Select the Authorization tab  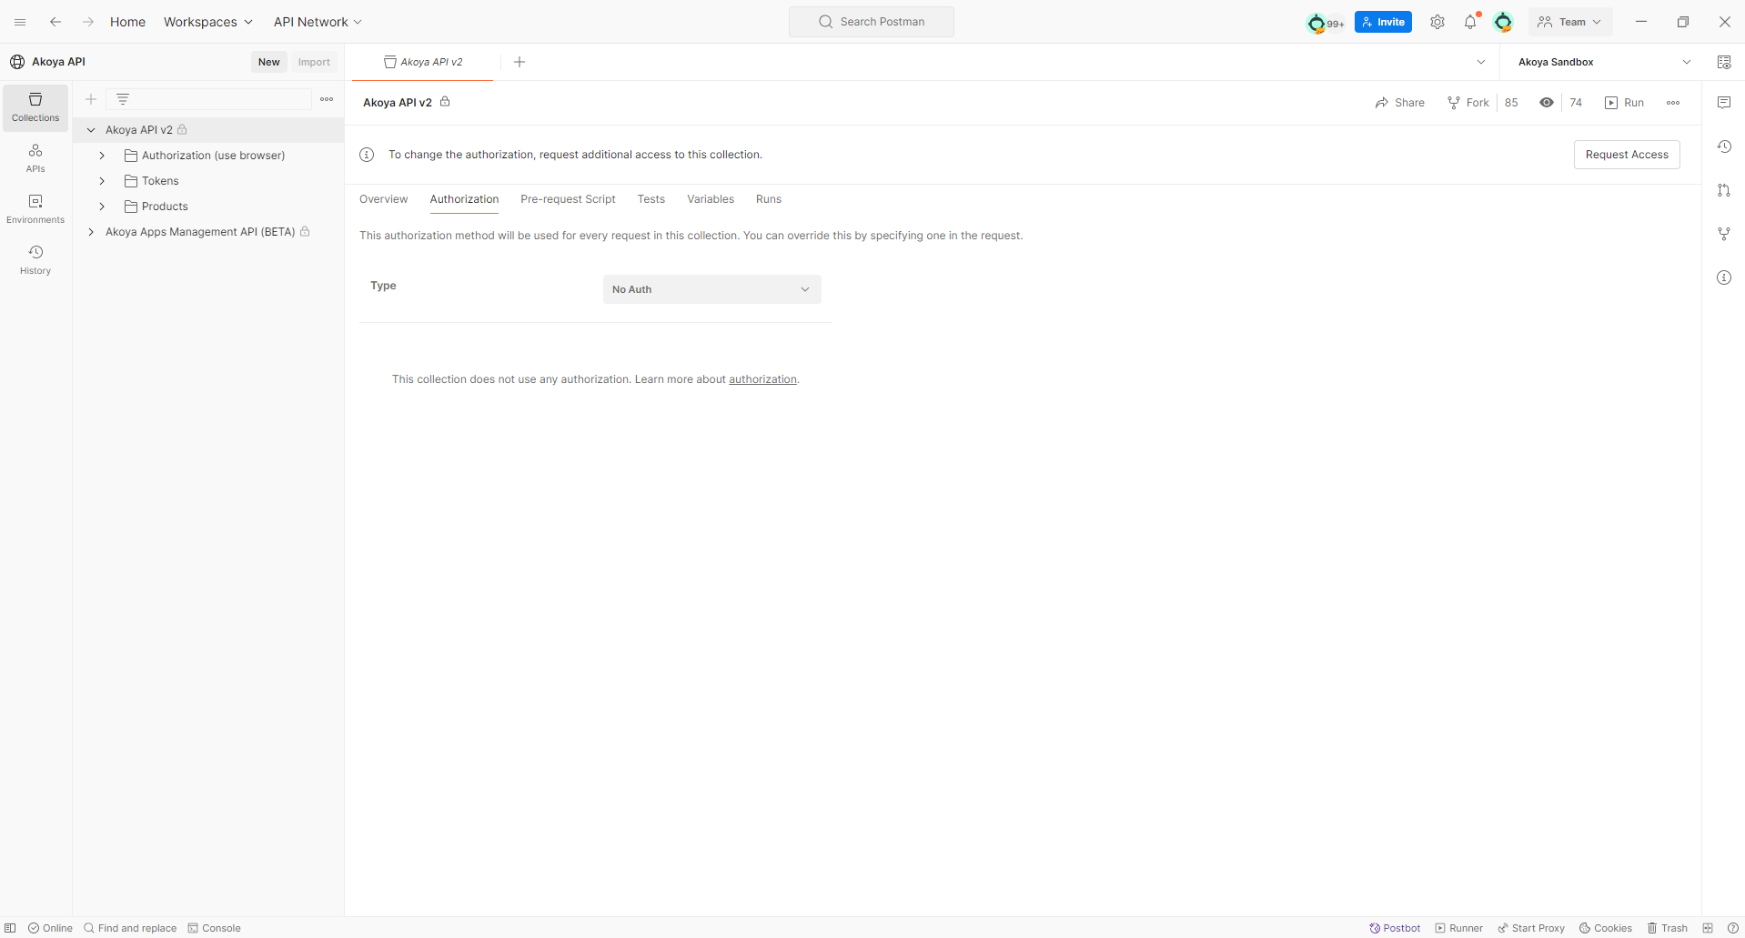464,199
